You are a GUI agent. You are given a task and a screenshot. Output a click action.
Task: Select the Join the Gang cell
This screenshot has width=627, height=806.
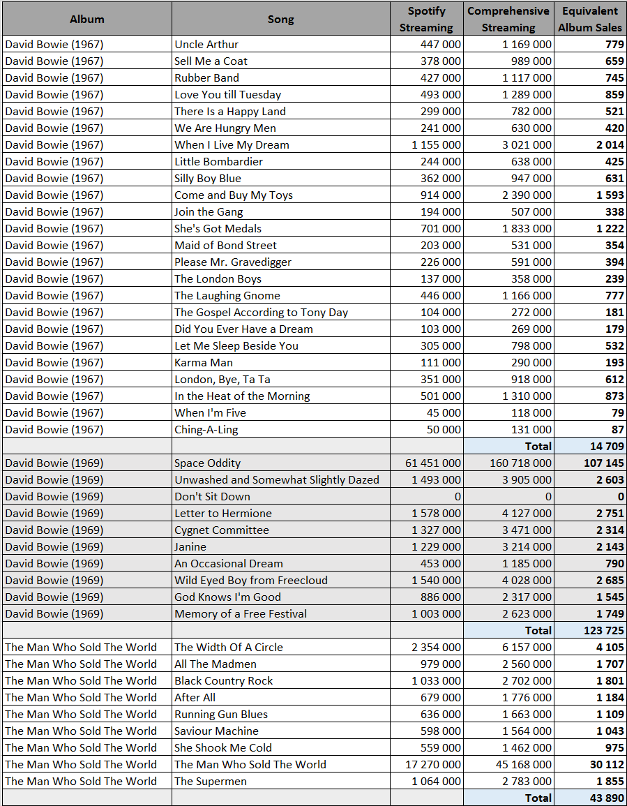tap(280, 211)
